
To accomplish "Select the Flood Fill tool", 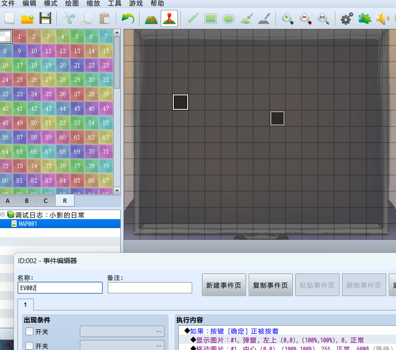I will [246, 18].
